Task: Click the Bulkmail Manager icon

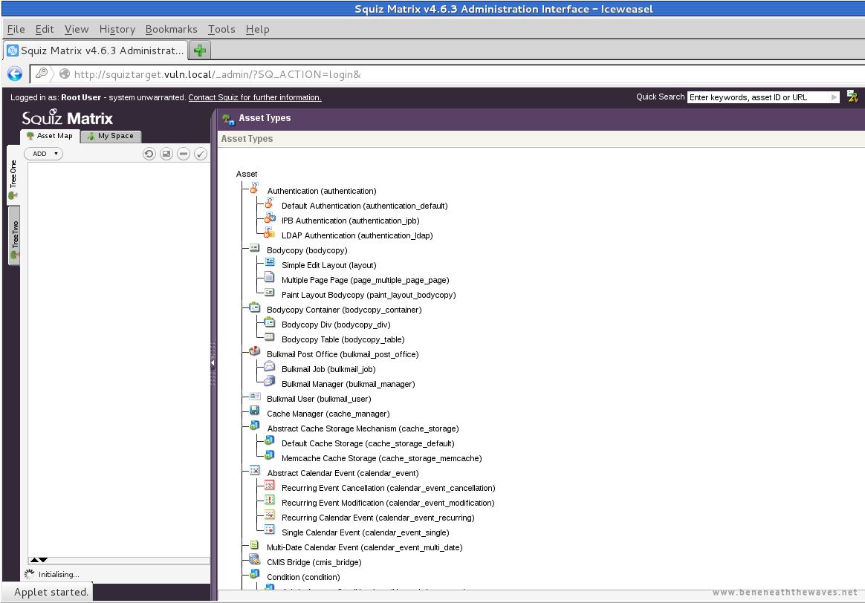Action: pos(269,382)
